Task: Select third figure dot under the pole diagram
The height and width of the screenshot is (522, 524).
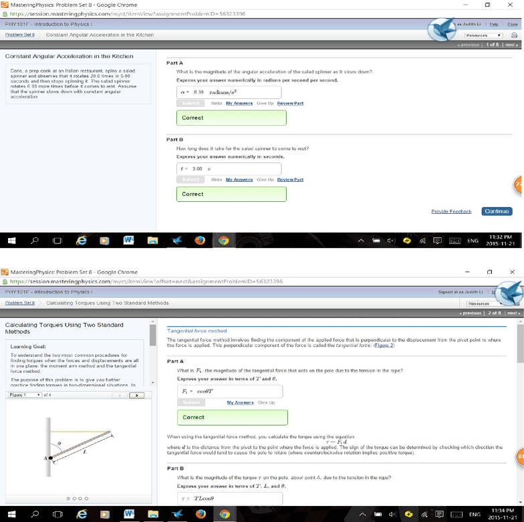Action: pos(80,499)
